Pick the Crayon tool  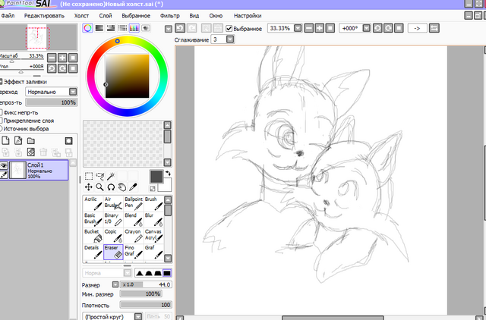134,236
